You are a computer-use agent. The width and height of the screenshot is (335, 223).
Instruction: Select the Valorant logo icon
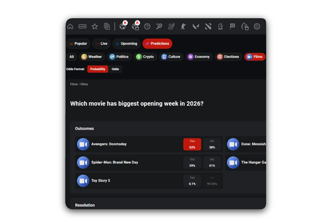point(196,26)
